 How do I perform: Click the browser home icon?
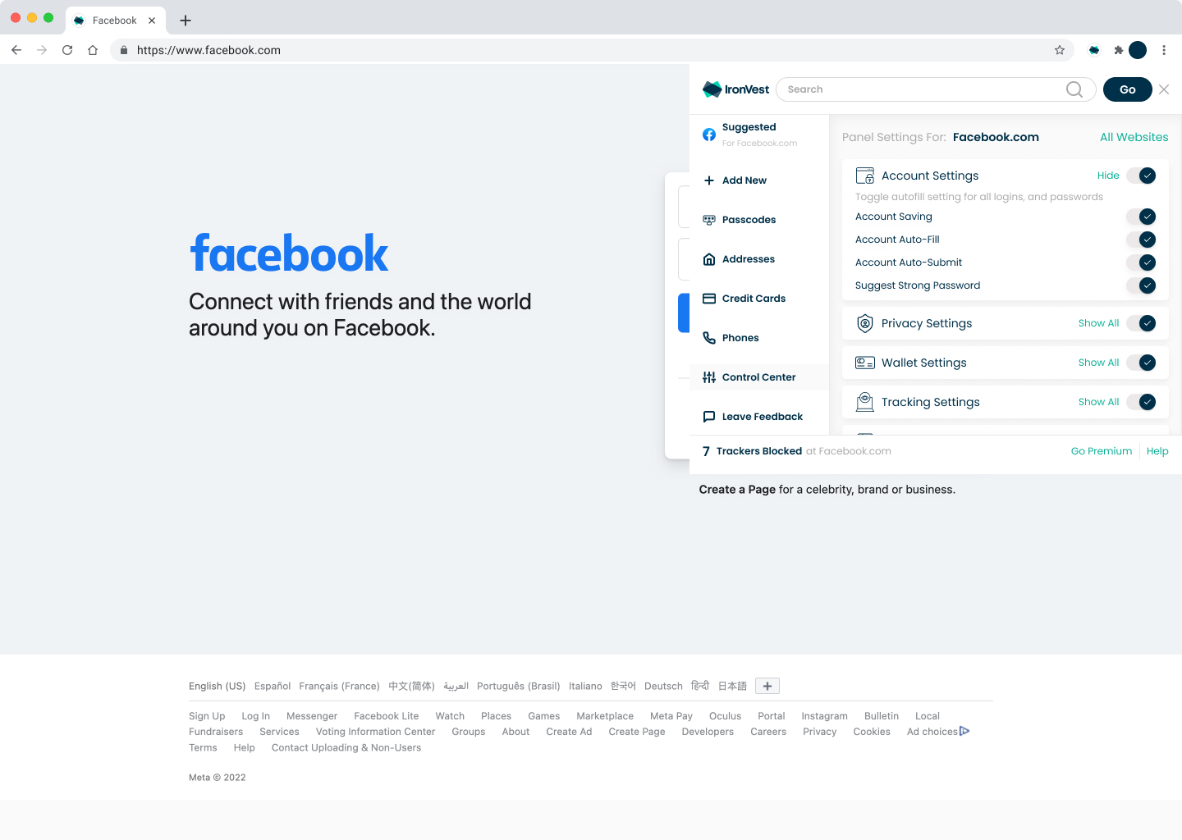(93, 50)
